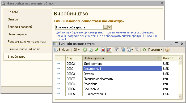Click the row icon for Спеціальна
Image resolution: width=186 pixels, height=103 pixels.
click(x=58, y=89)
